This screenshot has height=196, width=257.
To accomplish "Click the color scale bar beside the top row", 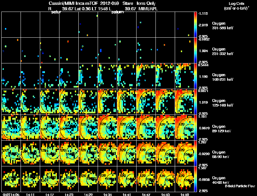I will [x=195, y=24].
